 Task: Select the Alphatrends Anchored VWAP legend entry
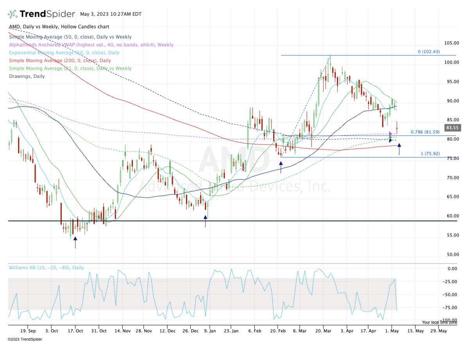(x=91, y=45)
